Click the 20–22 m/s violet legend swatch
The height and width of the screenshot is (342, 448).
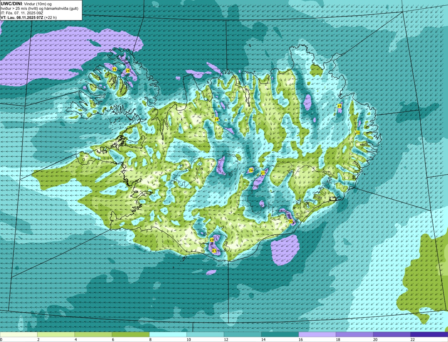point(392,334)
